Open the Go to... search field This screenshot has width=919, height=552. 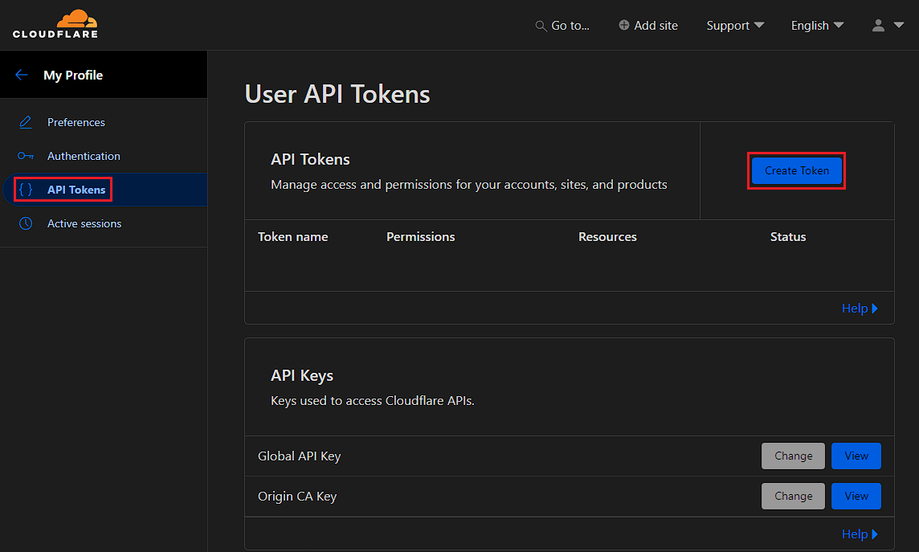pyautogui.click(x=562, y=26)
